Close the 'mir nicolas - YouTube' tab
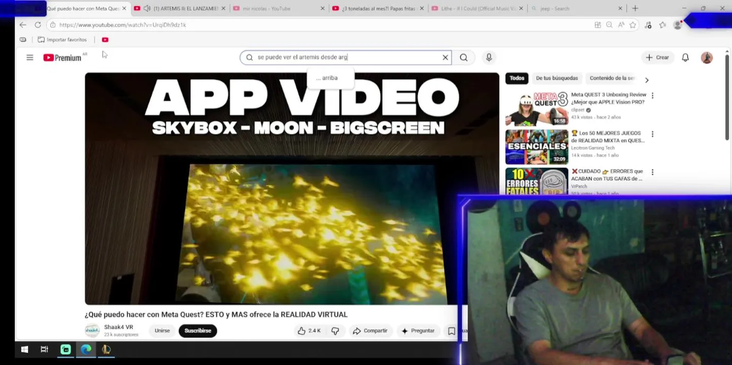 tap(322, 9)
